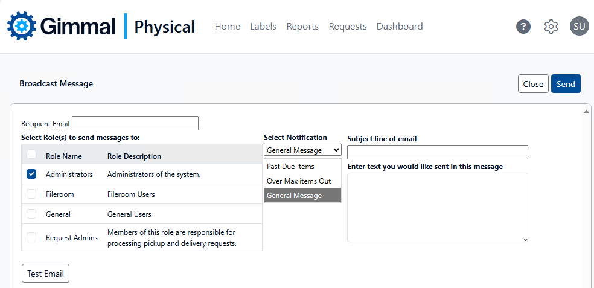Screen dimensions: 594x288
Task: Click the scrollbar up arrow
Action: tap(586, 112)
